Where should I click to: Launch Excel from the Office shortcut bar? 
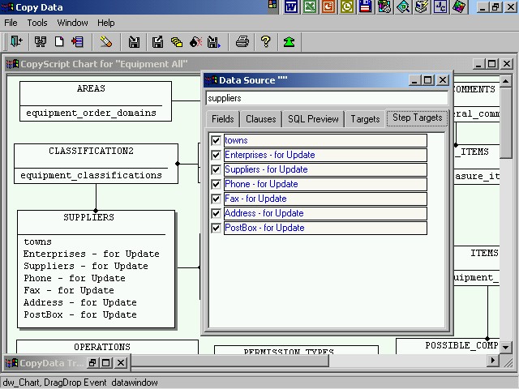310,7
